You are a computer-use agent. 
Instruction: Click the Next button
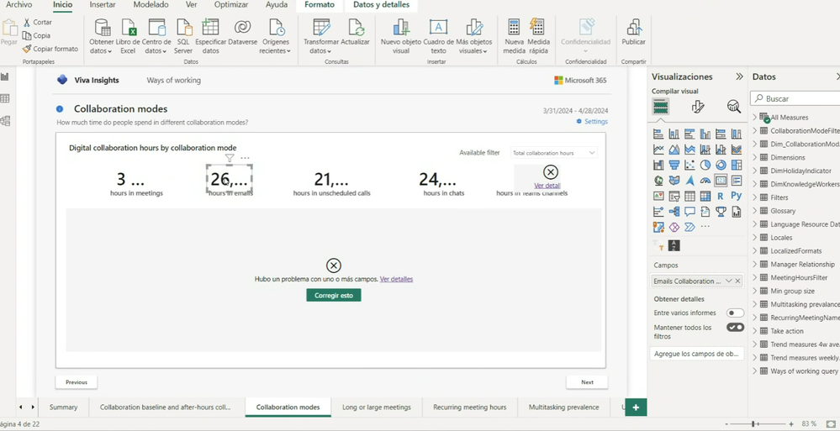click(x=587, y=382)
